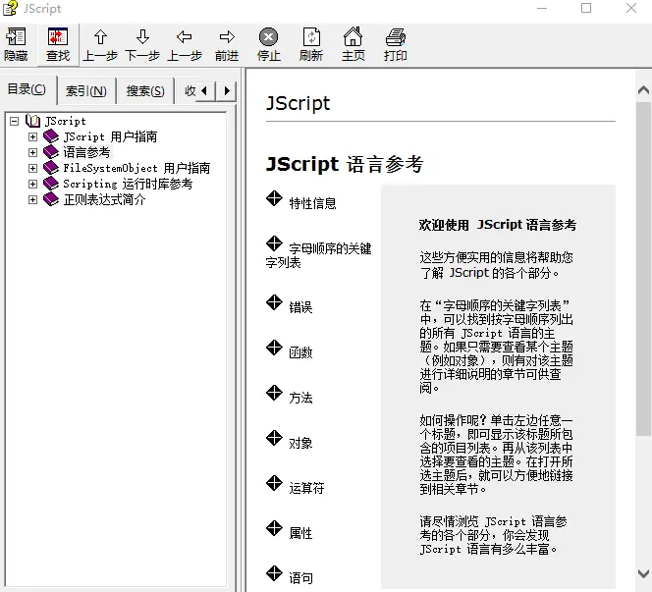This screenshot has height=592, width=652.
Task: Click the 打印 (Print) printer icon
Action: (x=396, y=38)
